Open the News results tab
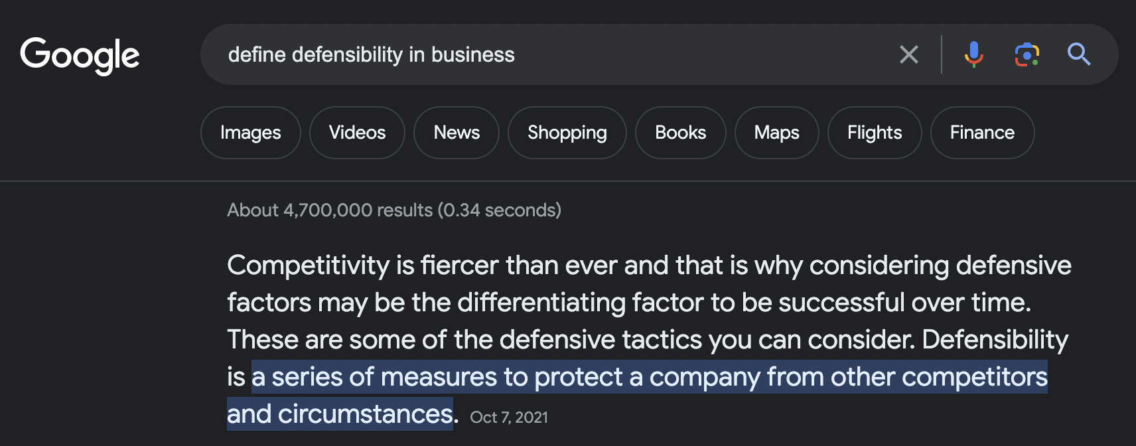 coord(457,133)
